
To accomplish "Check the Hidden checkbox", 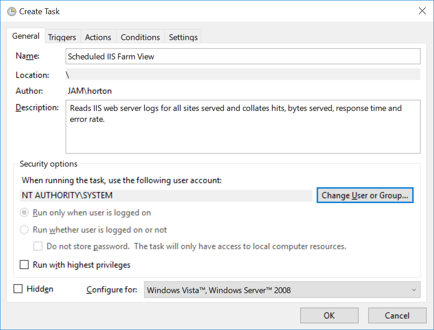I will 18,289.
